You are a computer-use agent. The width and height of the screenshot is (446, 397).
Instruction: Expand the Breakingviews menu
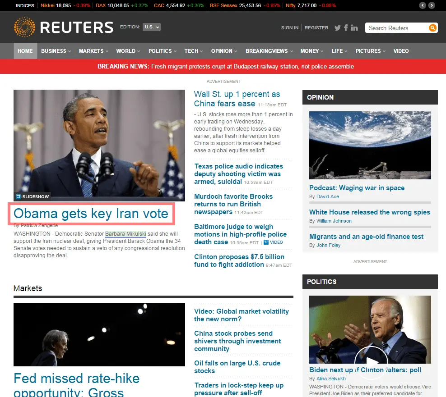(x=269, y=51)
